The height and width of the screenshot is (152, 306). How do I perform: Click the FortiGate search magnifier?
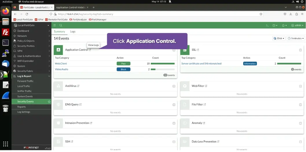pyautogui.click(x=61, y=25)
